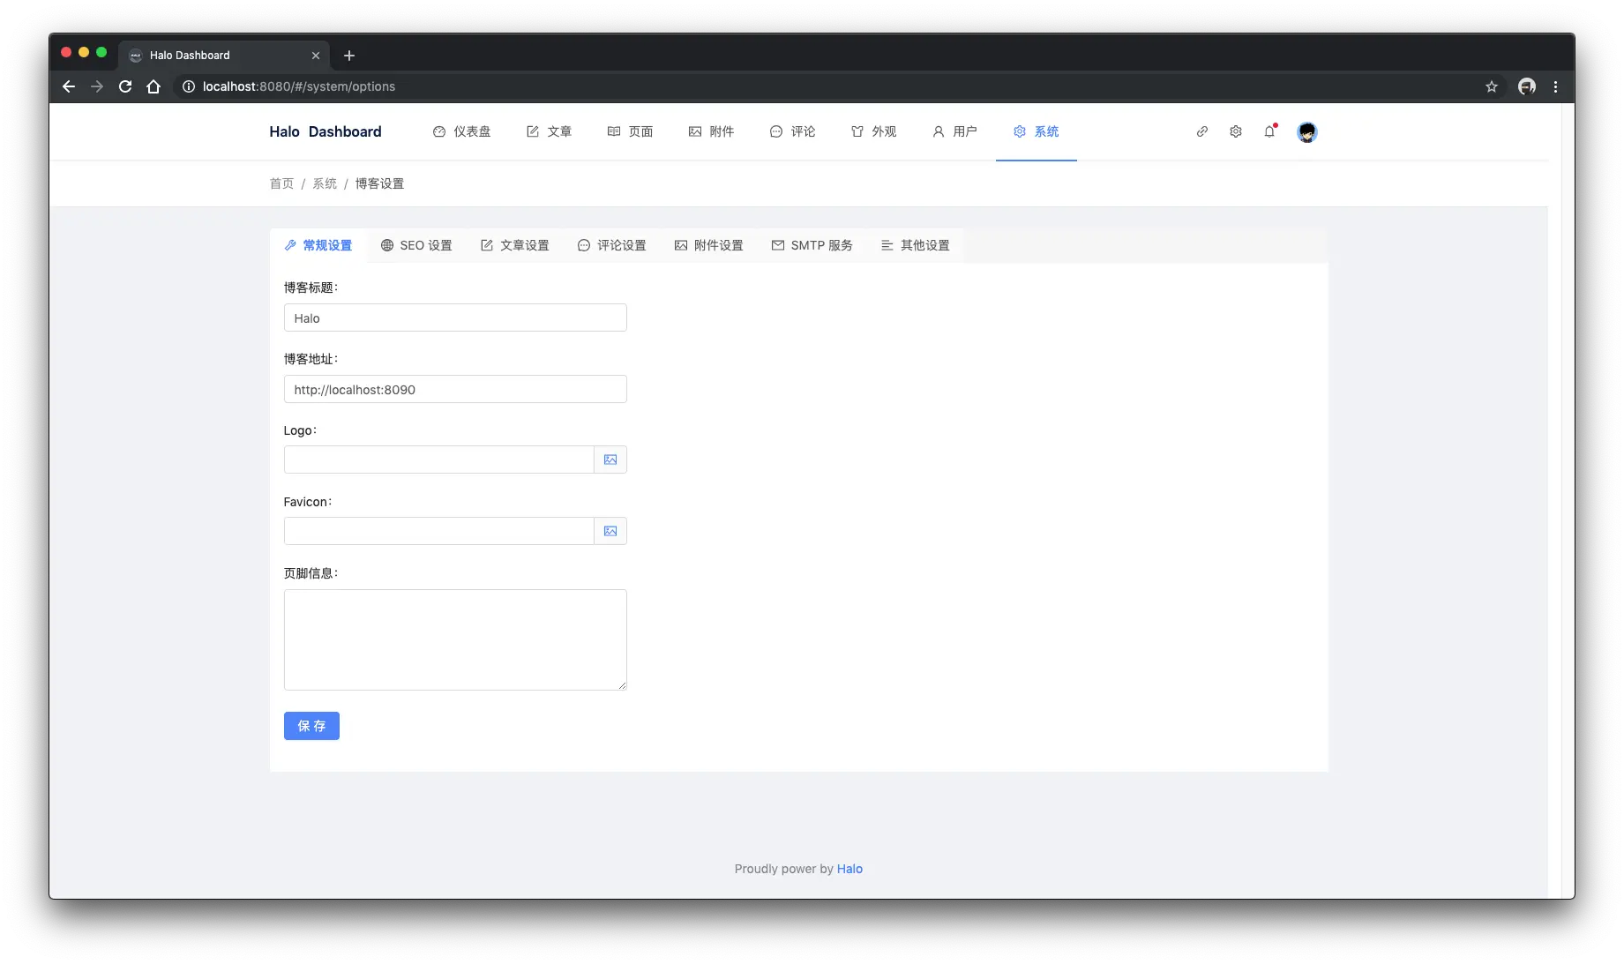1624x964 pixels.
Task: Open the 用户 user section
Action: [954, 131]
